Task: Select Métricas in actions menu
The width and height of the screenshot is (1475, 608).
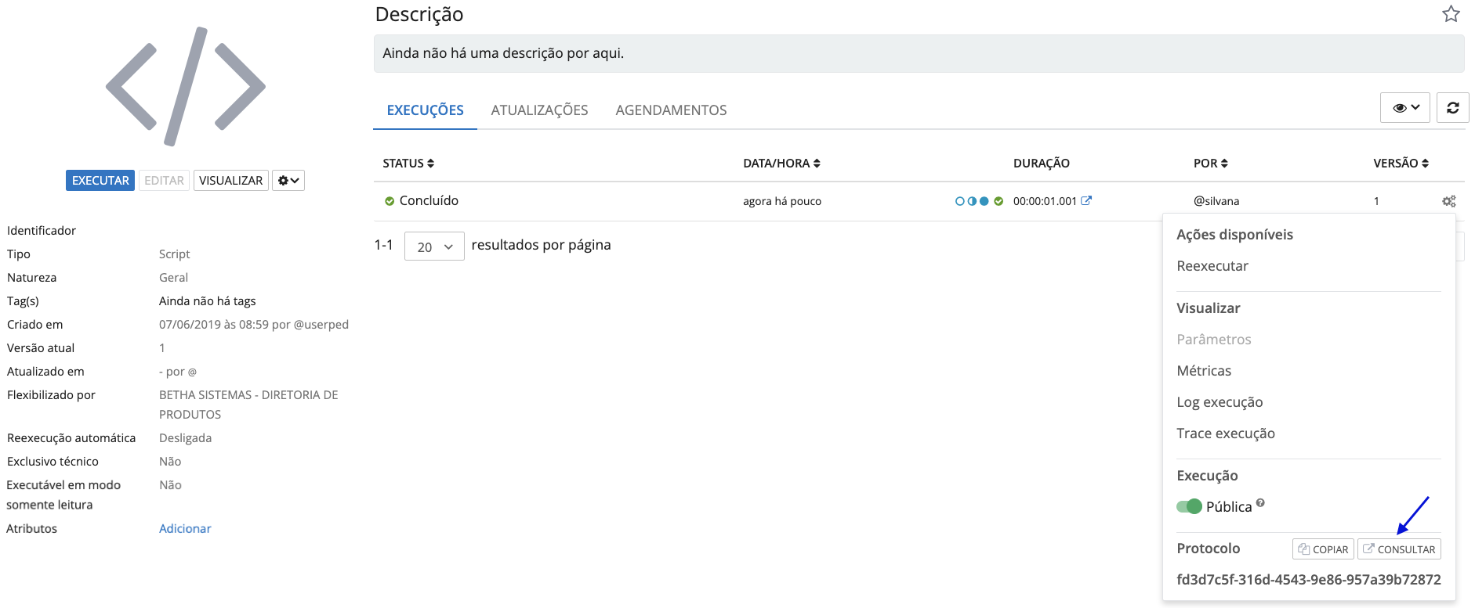Action: pyautogui.click(x=1204, y=371)
